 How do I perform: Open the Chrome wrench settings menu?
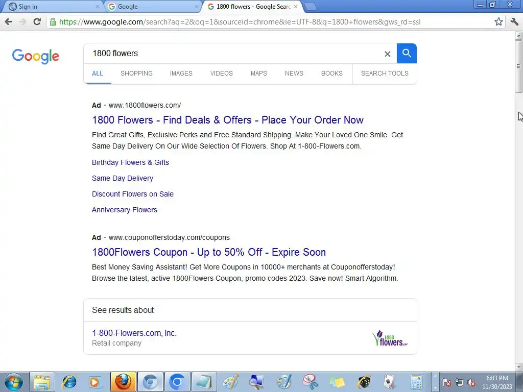[x=514, y=22]
